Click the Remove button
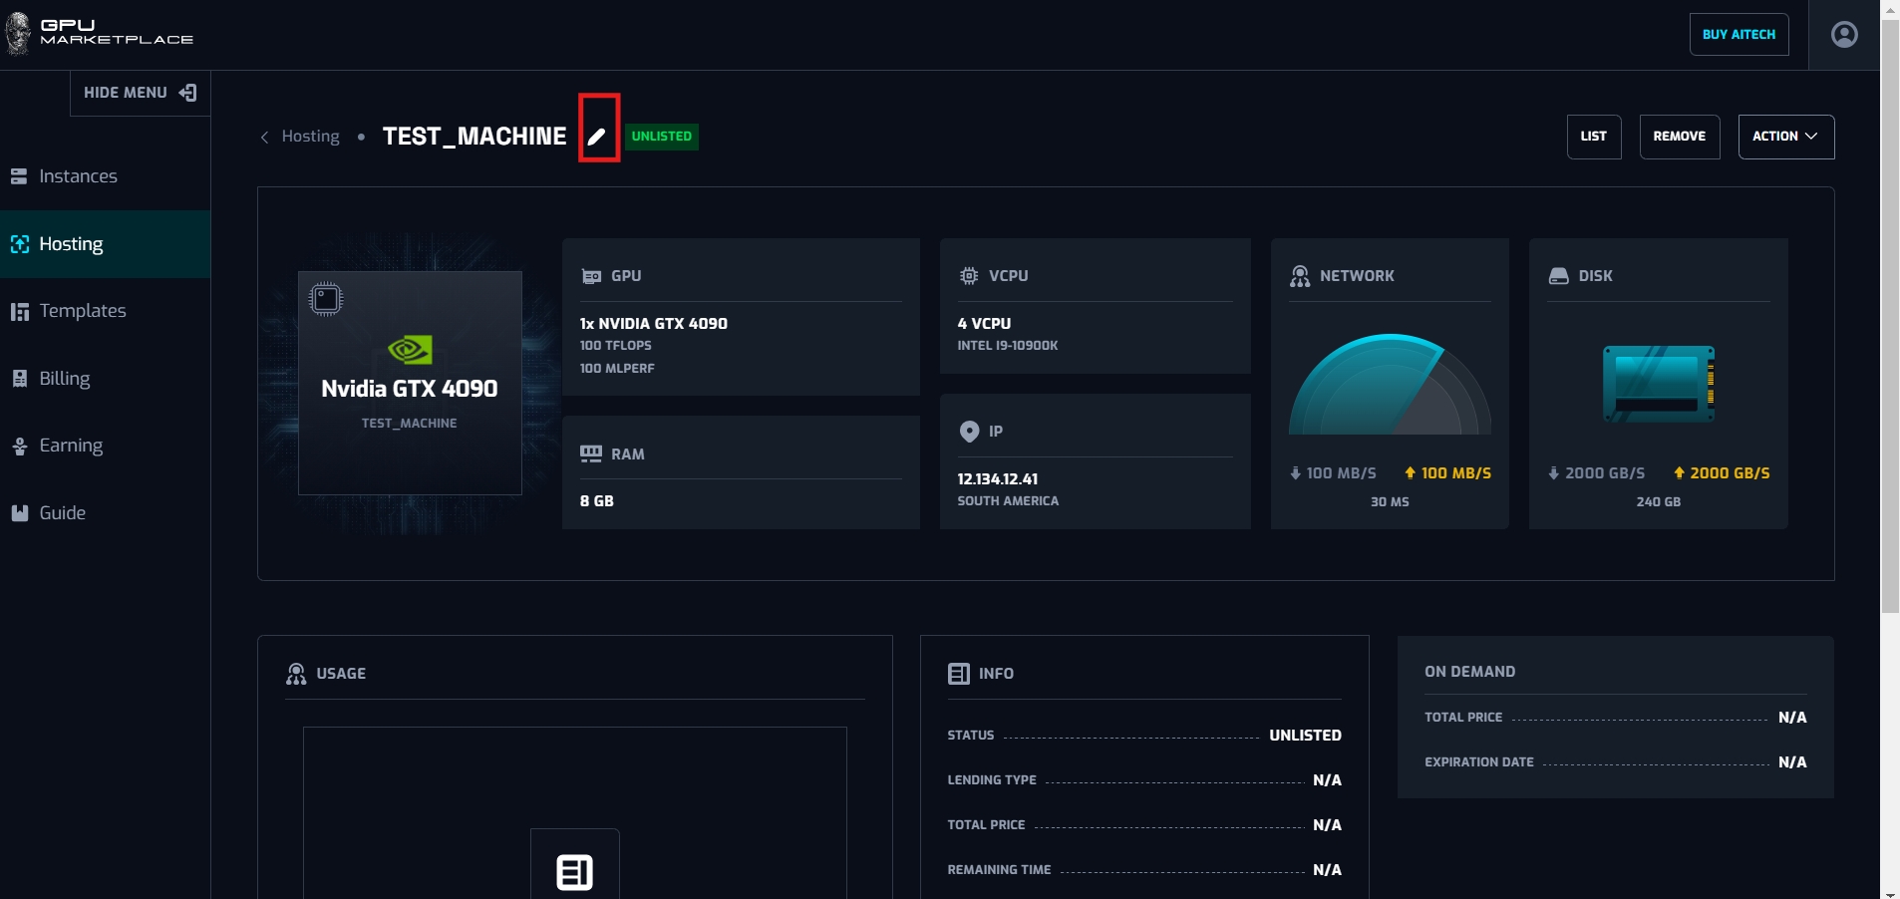This screenshot has height=899, width=1900. point(1679,137)
